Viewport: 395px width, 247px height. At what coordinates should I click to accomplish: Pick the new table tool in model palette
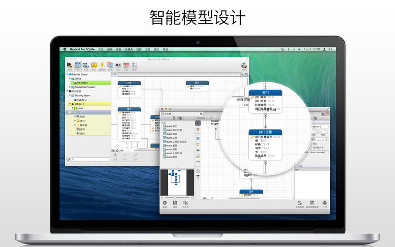(x=198, y=139)
